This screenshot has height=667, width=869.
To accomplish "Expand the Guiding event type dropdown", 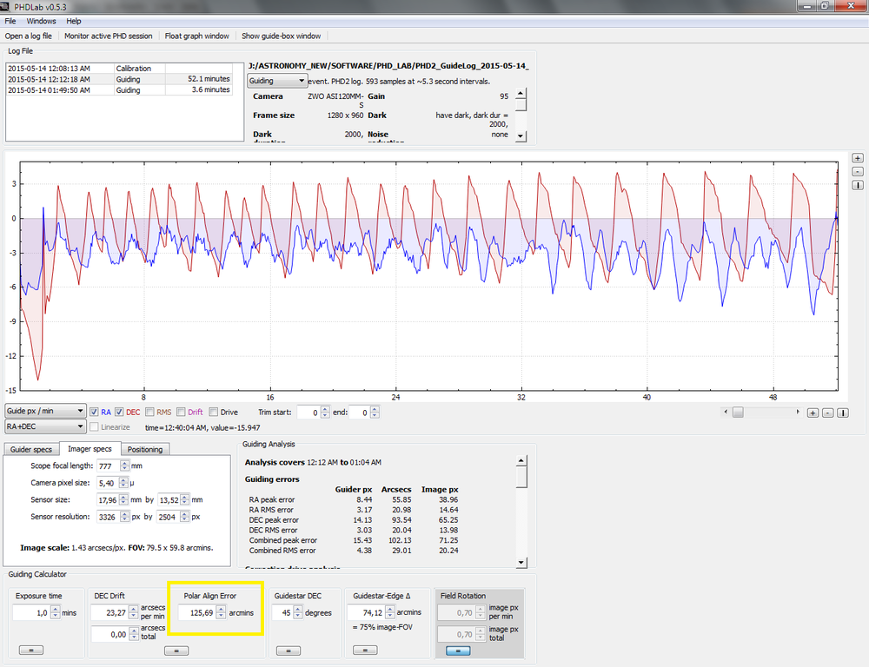I will (x=277, y=81).
